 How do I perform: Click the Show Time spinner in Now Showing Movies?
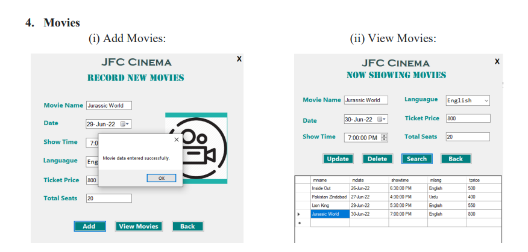[x=384, y=138]
